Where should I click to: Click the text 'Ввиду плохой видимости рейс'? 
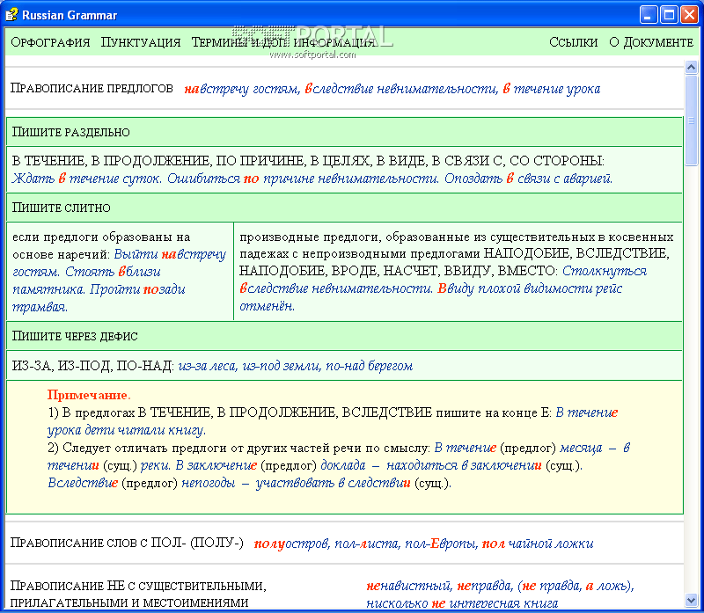[x=530, y=288]
